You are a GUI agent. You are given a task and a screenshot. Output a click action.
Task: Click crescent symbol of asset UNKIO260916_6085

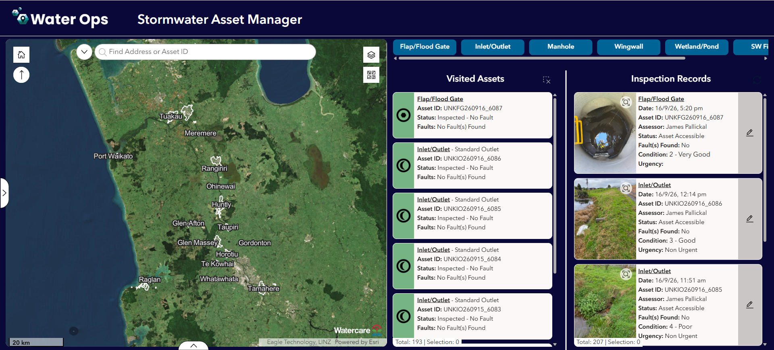point(404,216)
